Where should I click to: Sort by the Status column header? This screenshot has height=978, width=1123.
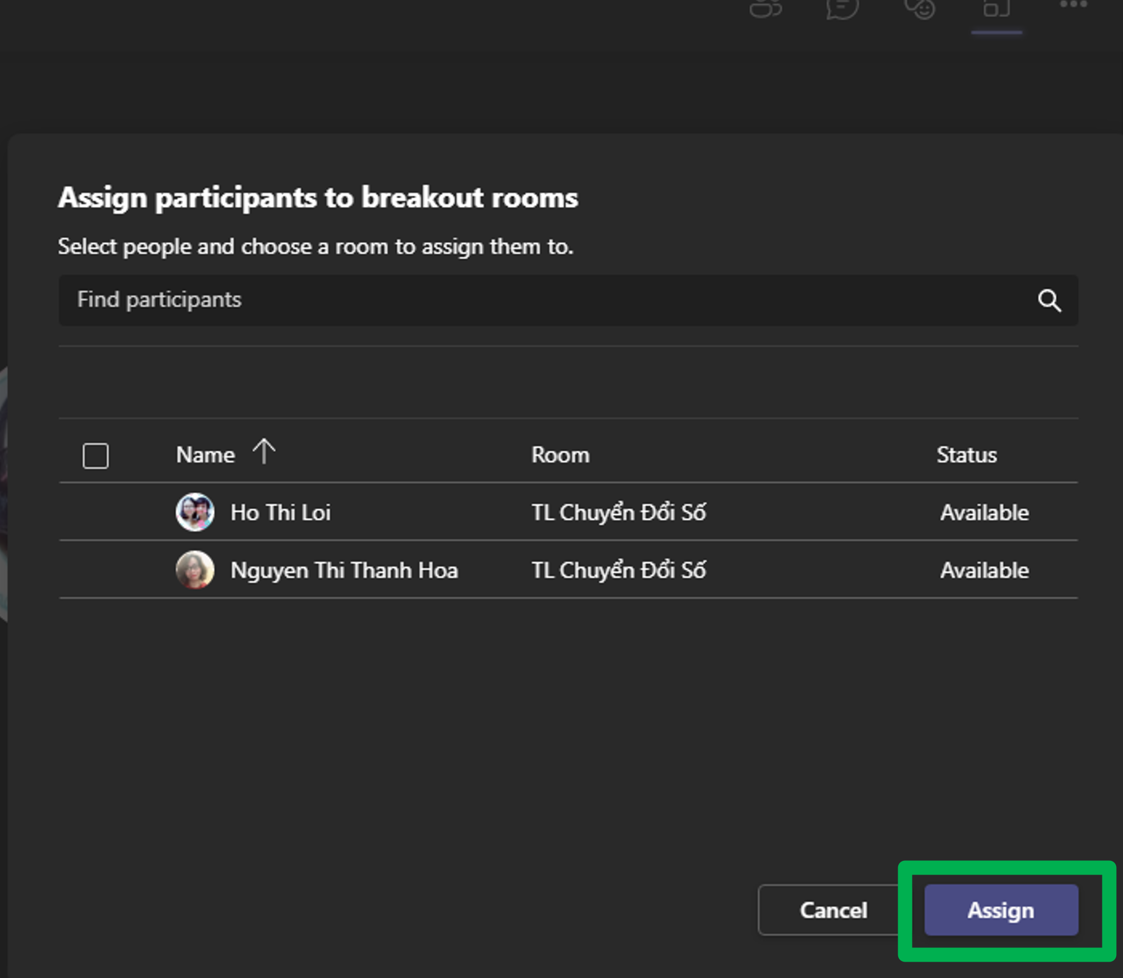[966, 454]
